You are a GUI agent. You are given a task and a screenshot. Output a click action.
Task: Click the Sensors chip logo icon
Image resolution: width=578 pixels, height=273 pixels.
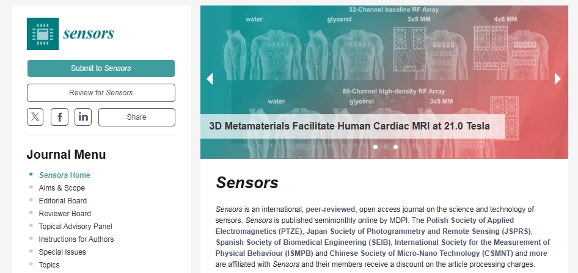[x=43, y=34]
